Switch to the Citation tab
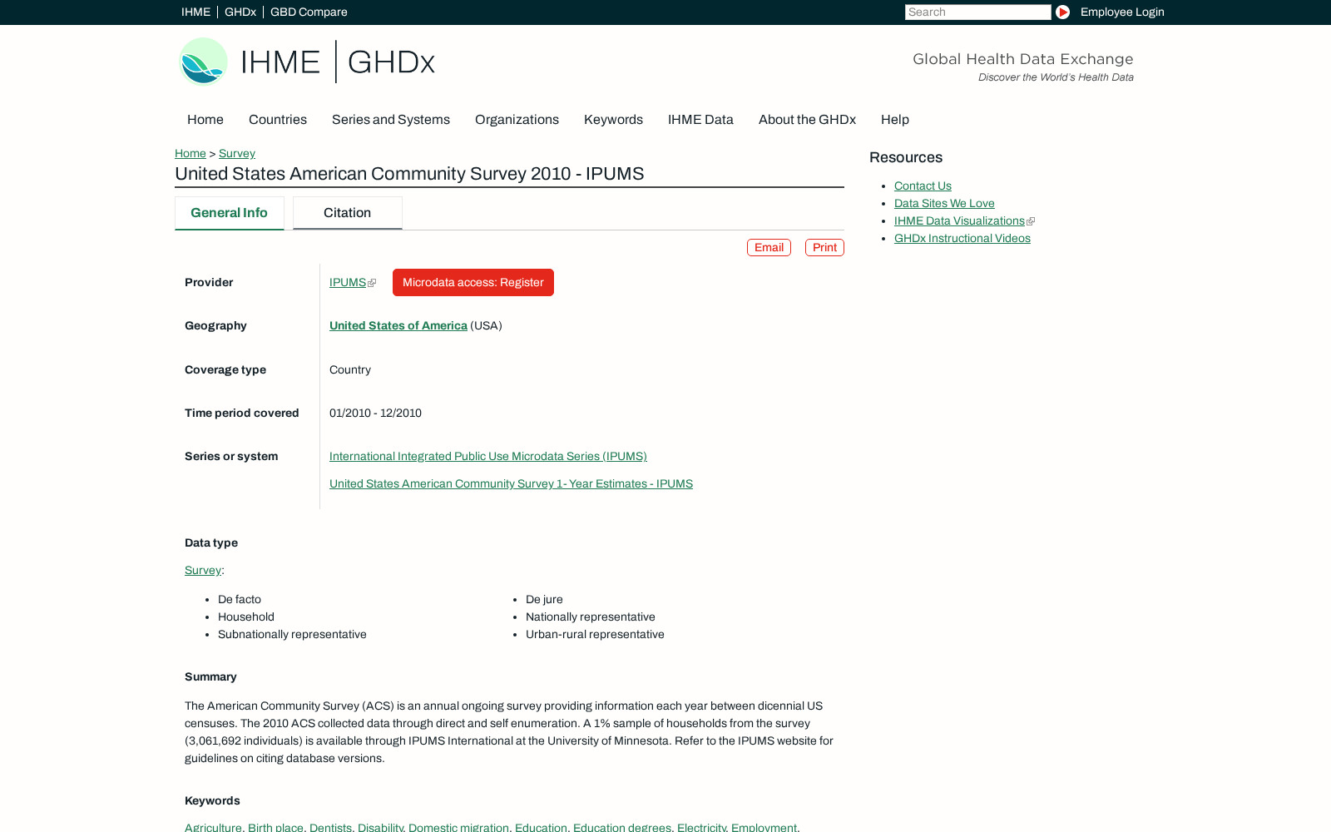This screenshot has height=832, width=1331. [x=348, y=213]
